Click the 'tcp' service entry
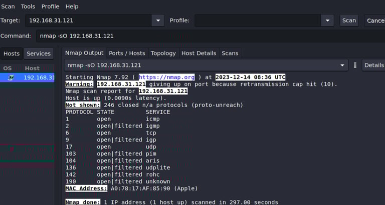Screen dimensions: 385x205 tap(151, 132)
